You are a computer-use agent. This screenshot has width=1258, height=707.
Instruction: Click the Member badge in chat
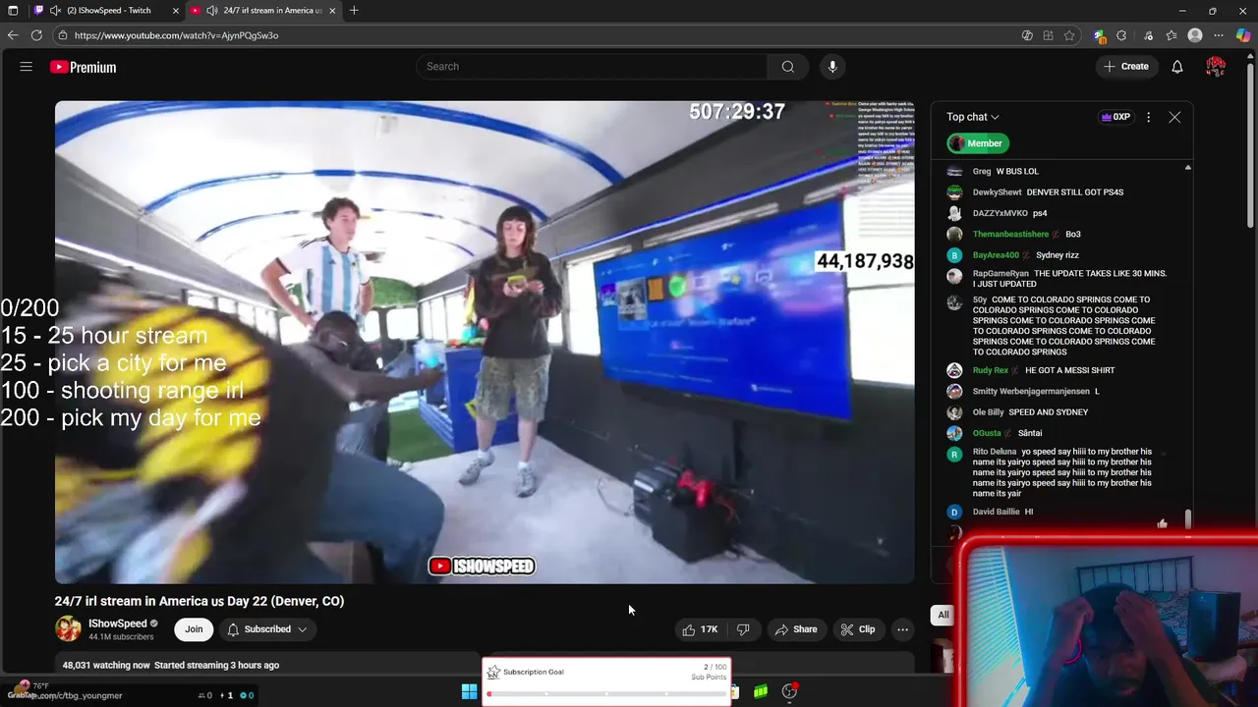(x=978, y=143)
